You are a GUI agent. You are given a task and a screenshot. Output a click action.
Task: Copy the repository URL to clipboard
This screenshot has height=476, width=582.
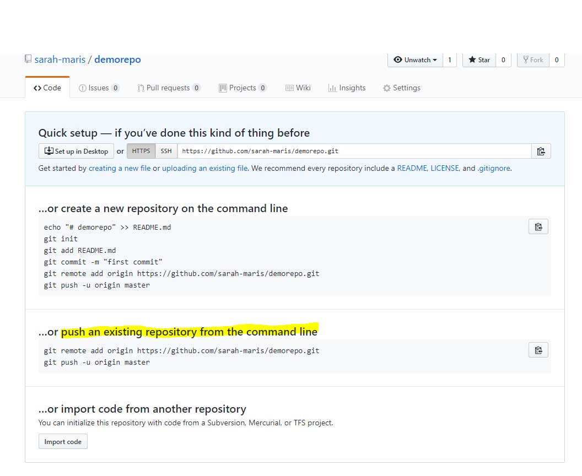[x=541, y=151]
